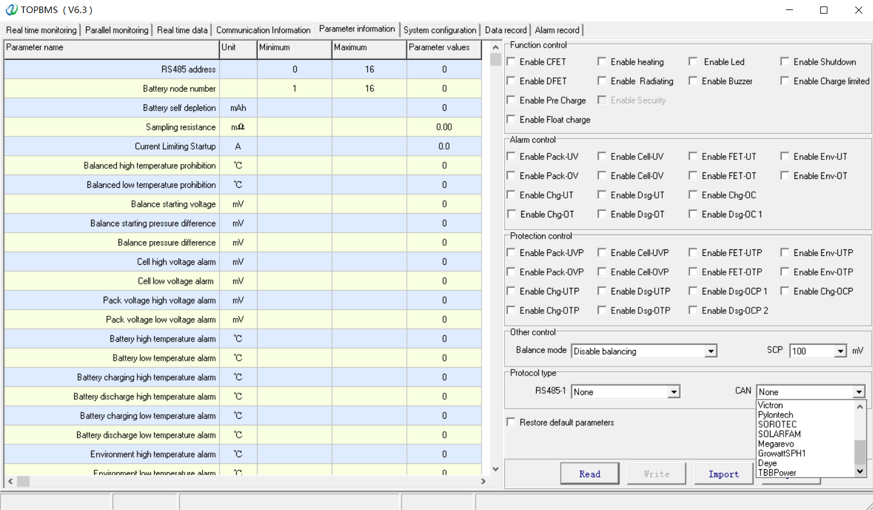The height and width of the screenshot is (510, 873).
Task: Click the Parameter values column header
Action: 444,49
